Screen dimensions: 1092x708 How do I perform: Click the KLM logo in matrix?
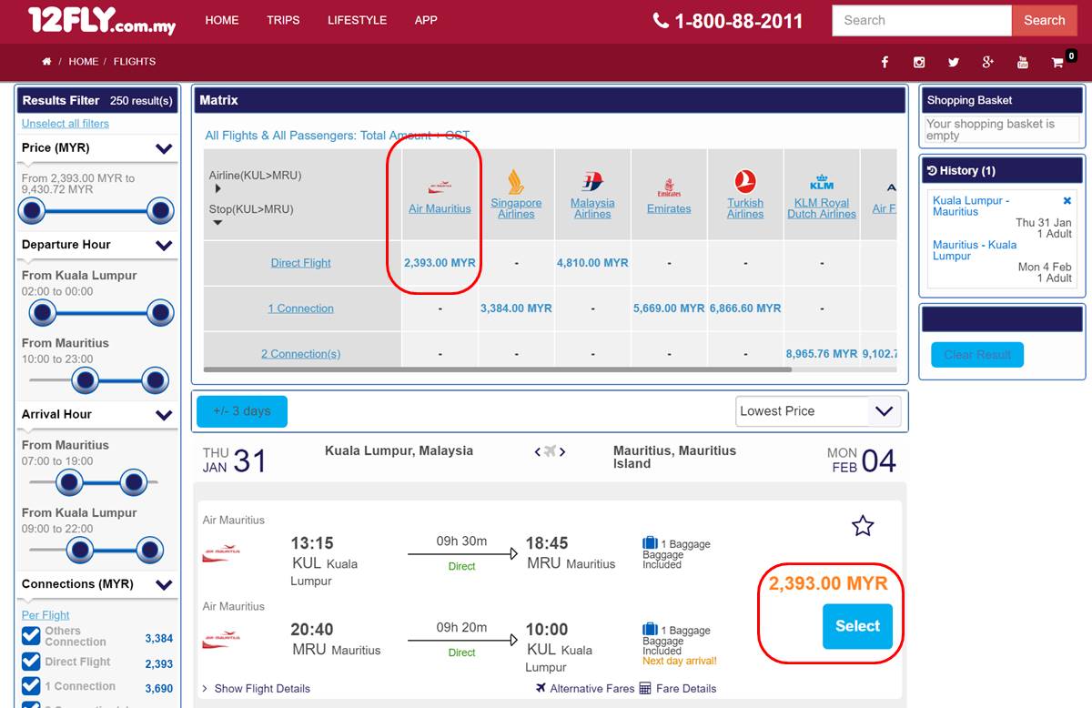pyautogui.click(x=822, y=181)
